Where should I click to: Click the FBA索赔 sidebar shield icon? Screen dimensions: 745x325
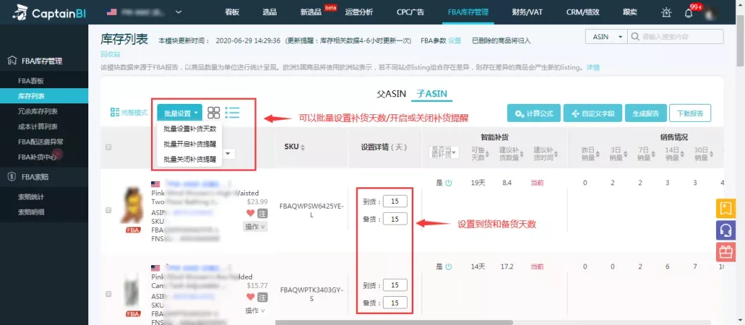[x=13, y=176]
